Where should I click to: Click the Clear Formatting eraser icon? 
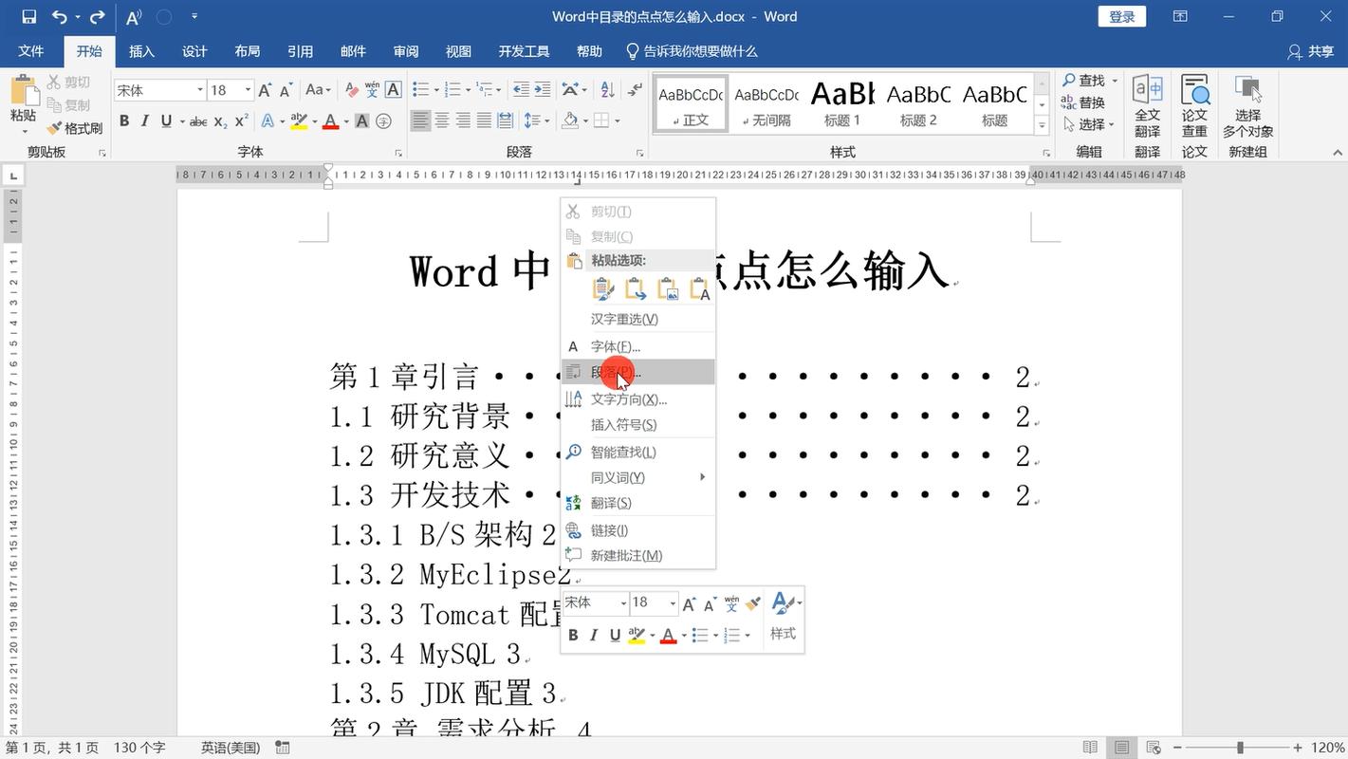352,90
